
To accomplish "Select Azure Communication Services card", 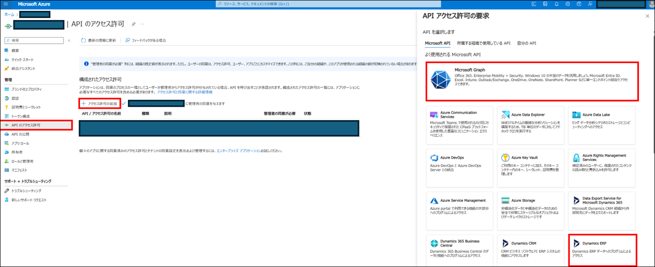I will coord(459,125).
